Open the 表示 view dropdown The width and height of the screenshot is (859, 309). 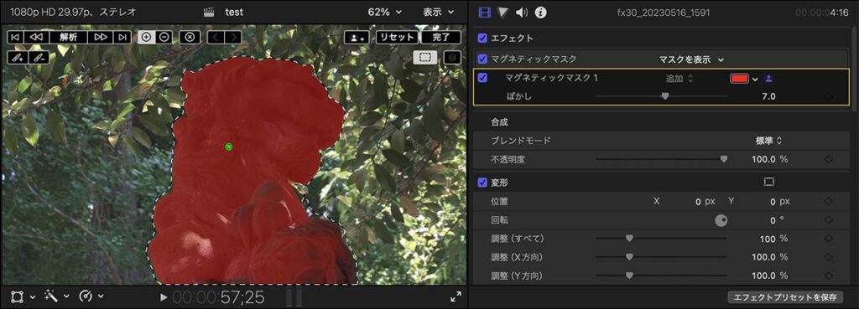click(438, 12)
